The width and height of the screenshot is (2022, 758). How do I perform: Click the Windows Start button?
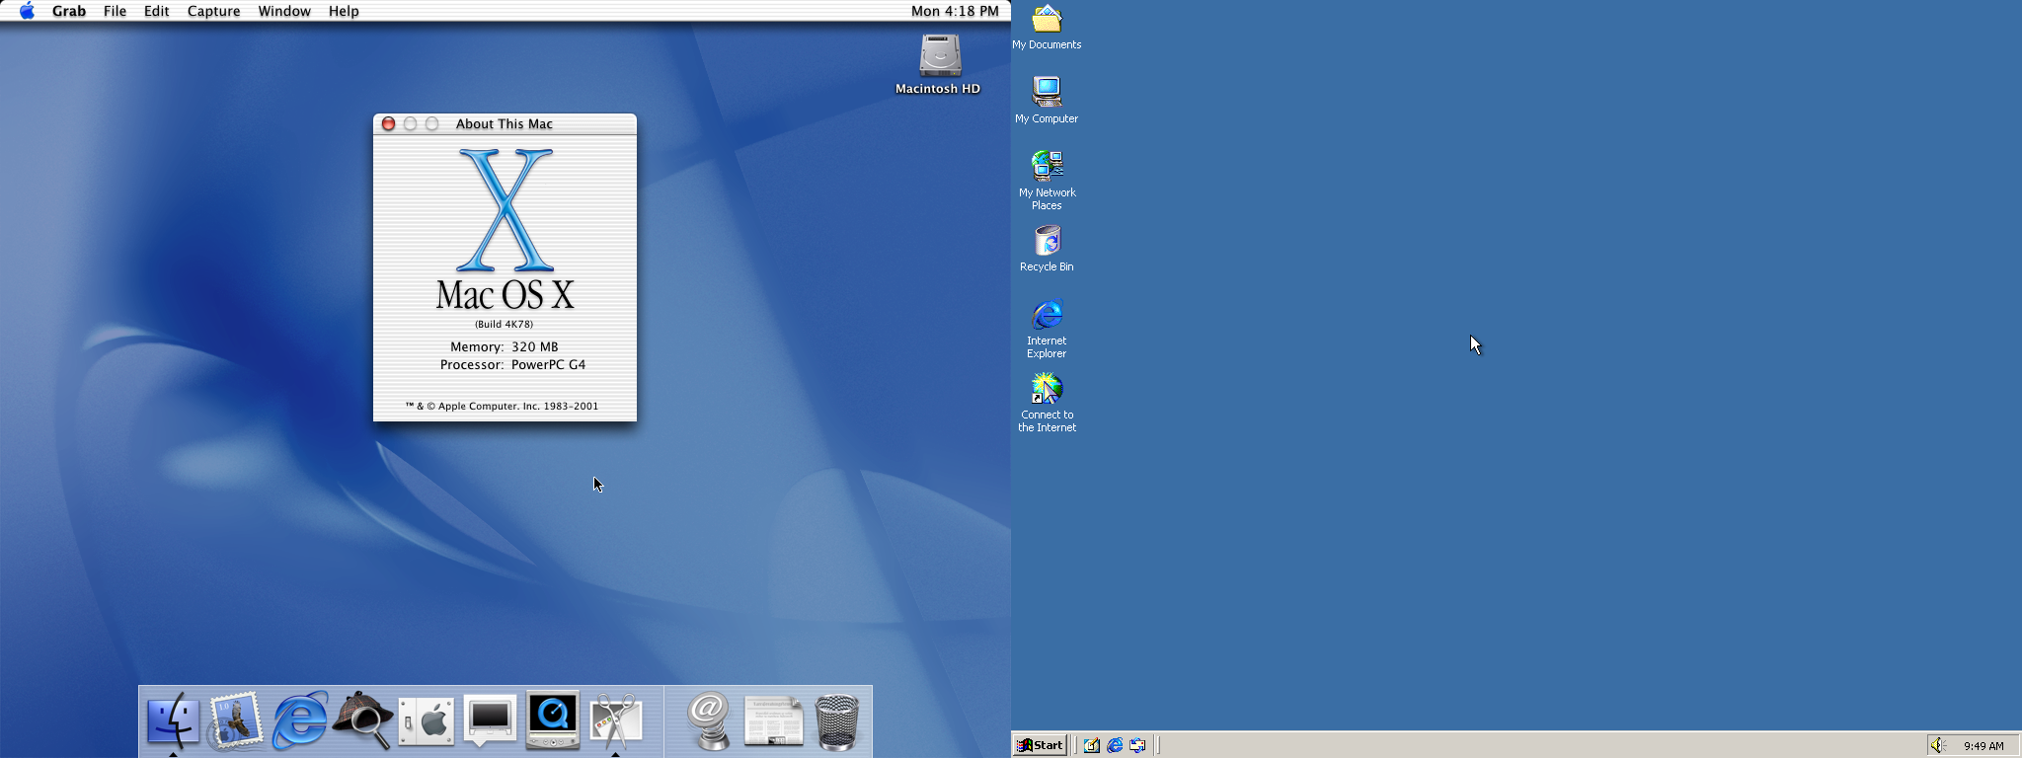(1041, 745)
